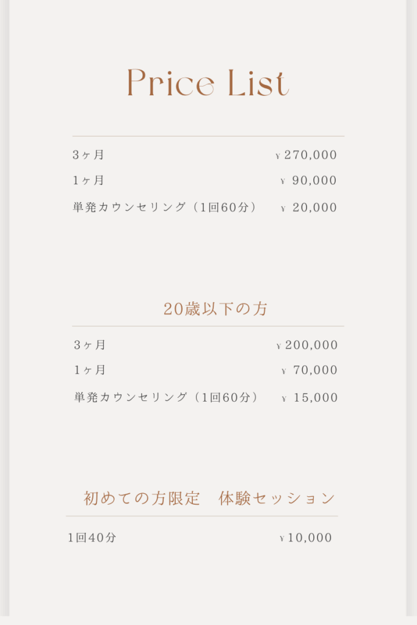The image size is (417, 625).
Task: Select the 3ヶ月 plan under 20歳以下の方
Action: click(x=90, y=345)
